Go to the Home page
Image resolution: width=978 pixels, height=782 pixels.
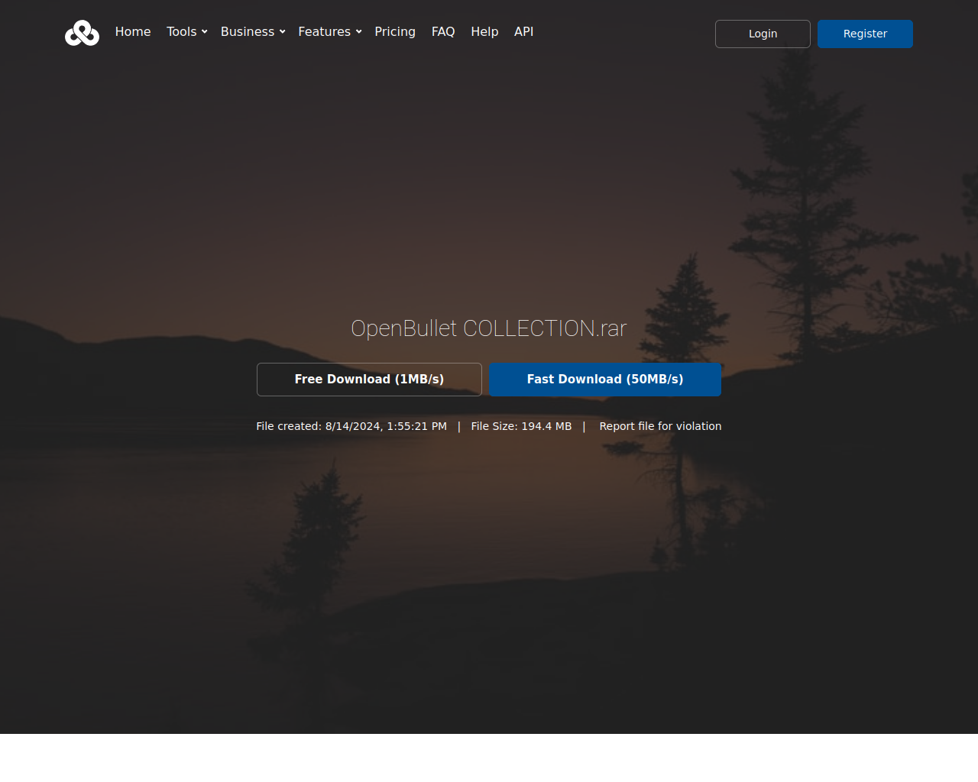(x=133, y=31)
